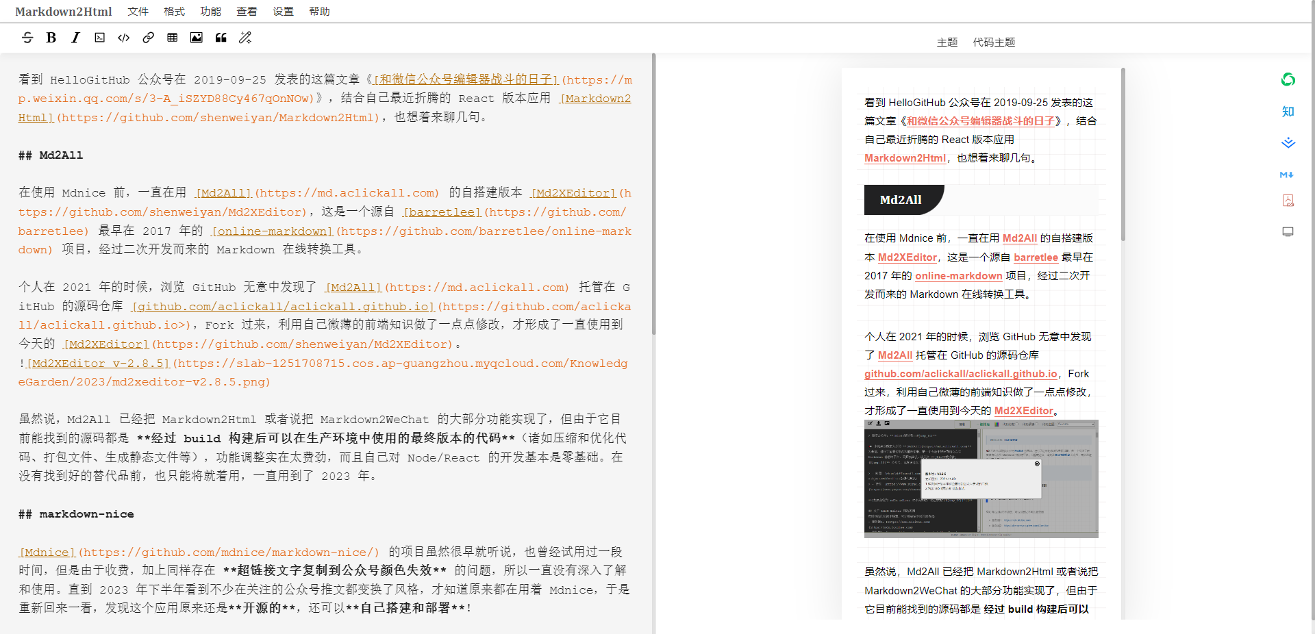The height and width of the screenshot is (634, 1315).
Task: Insert a hyperlink using the link icon
Action: coord(148,38)
